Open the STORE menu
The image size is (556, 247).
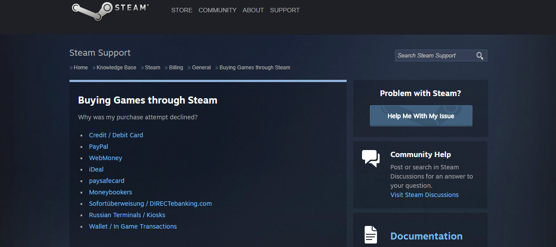click(x=182, y=10)
